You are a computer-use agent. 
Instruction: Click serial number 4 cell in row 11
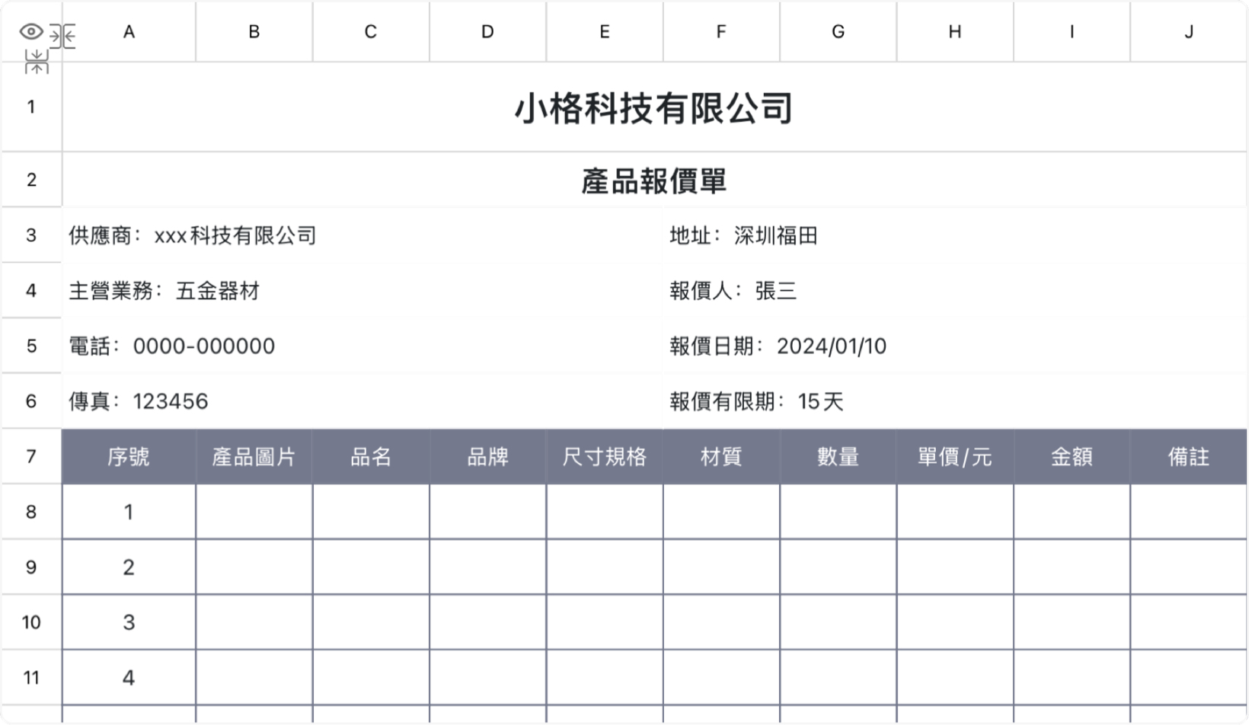129,678
